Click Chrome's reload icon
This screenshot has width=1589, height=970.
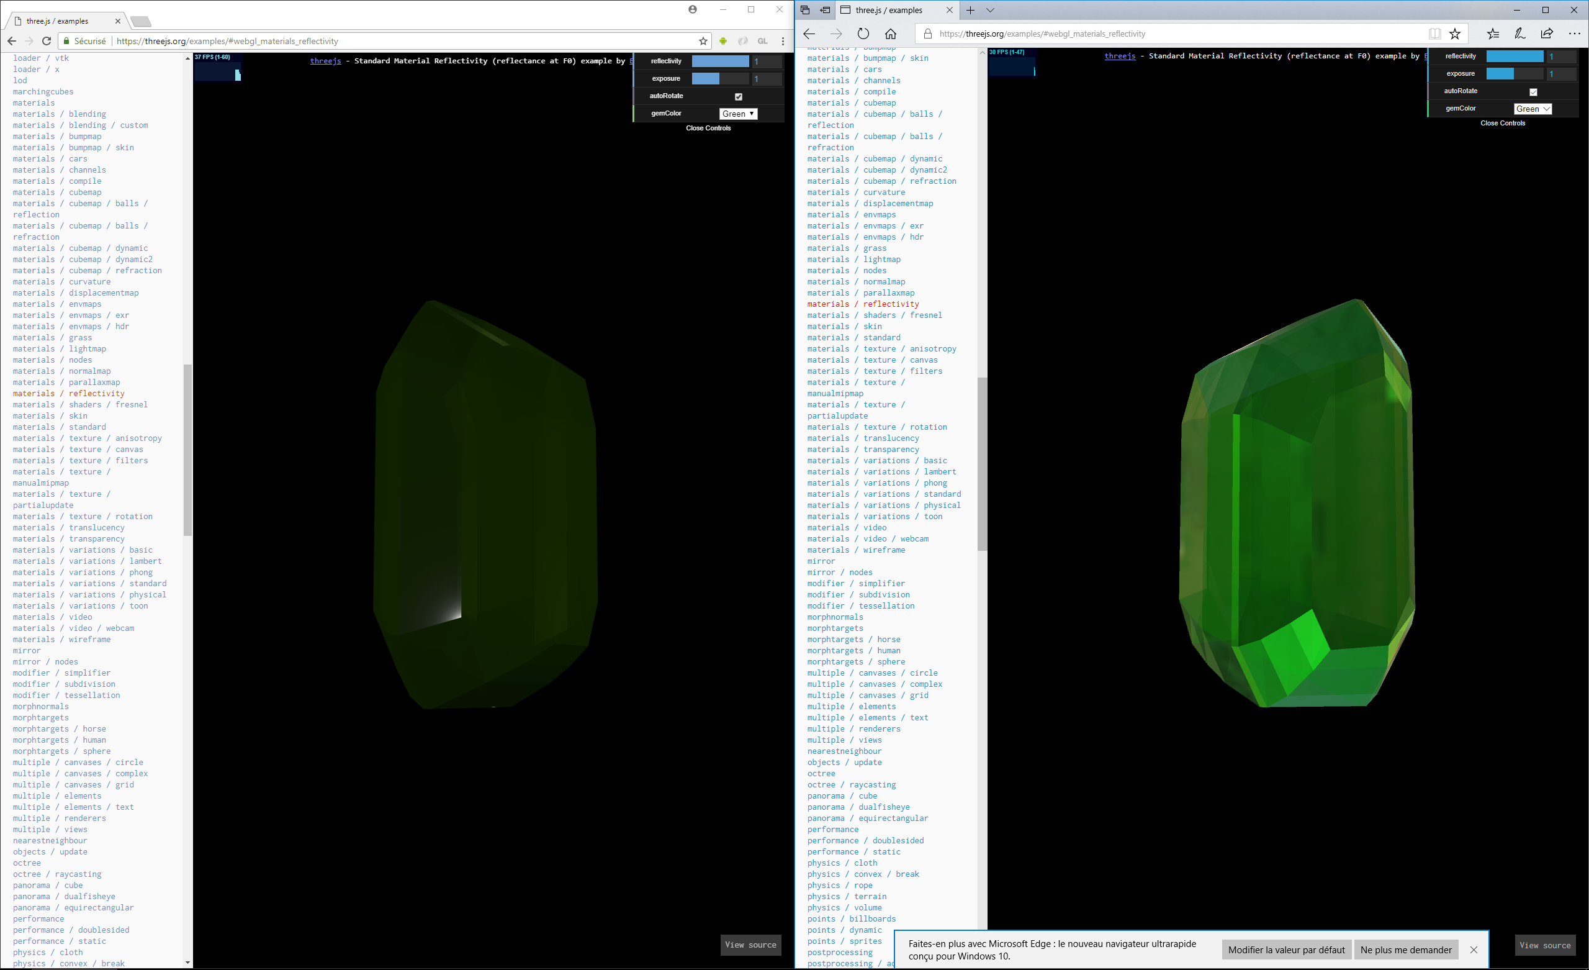coord(46,40)
